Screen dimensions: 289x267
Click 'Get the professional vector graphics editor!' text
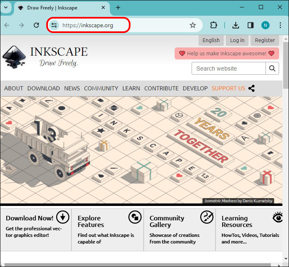[x=34, y=232]
